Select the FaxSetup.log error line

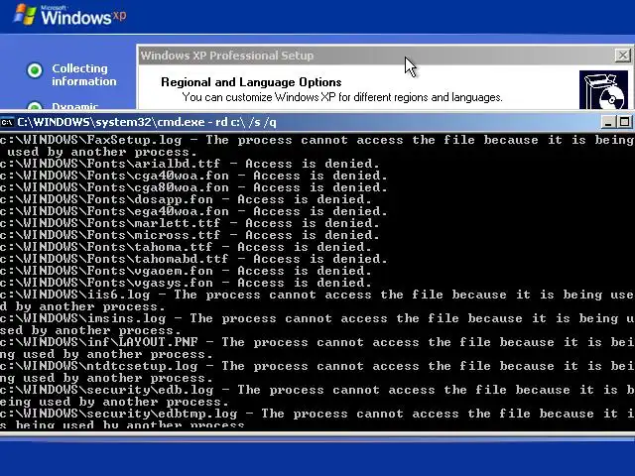click(x=317, y=146)
